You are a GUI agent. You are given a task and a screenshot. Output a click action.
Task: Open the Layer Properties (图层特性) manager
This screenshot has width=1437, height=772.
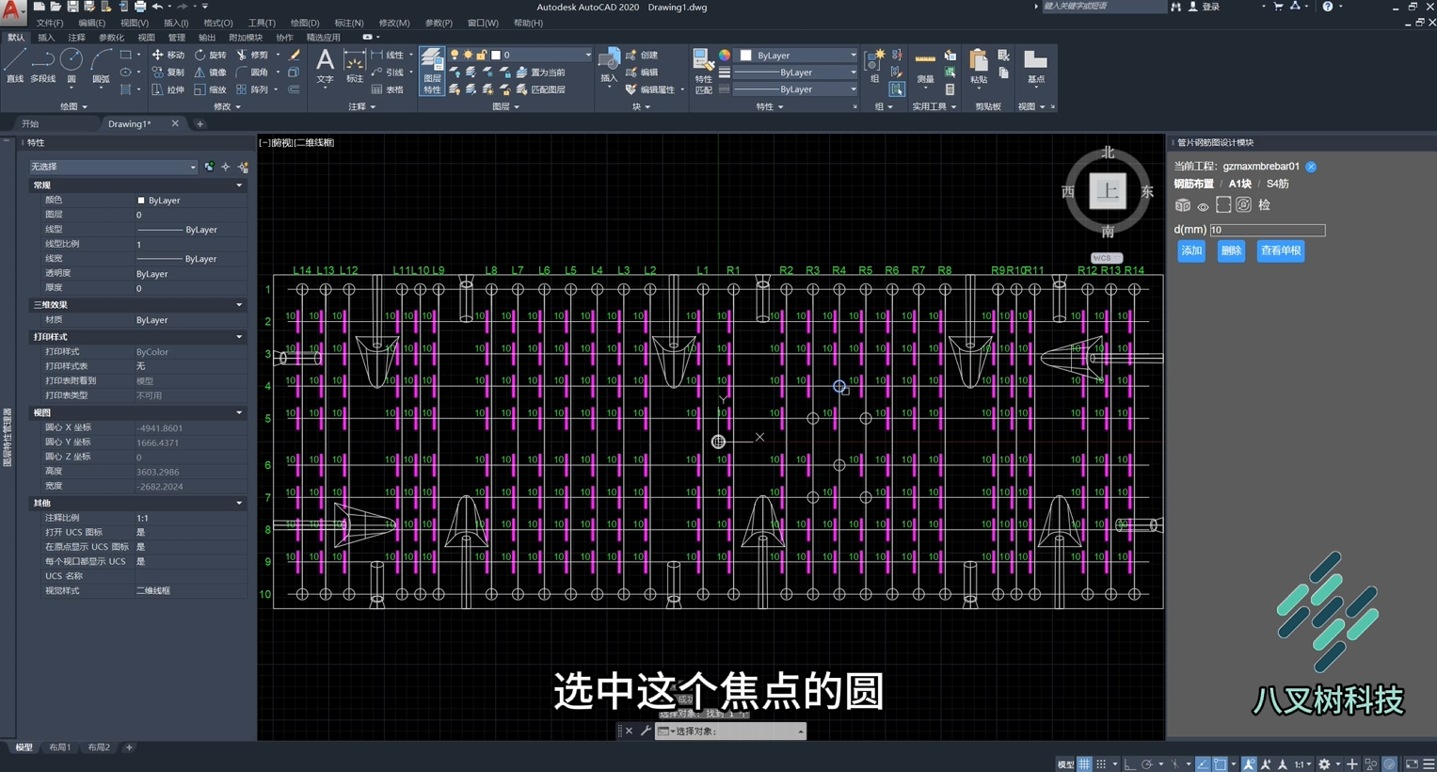coord(432,71)
